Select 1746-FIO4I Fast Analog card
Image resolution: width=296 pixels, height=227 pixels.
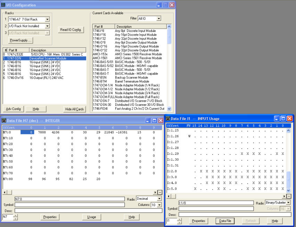pyautogui.click(x=130, y=109)
